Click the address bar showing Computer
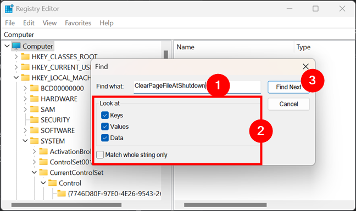Viewport: 356px width, 211px height. (178, 35)
